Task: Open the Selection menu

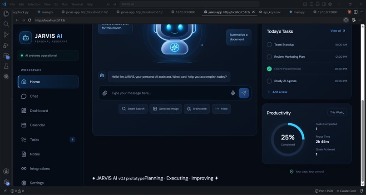Action: pyautogui.click(x=34, y=4)
